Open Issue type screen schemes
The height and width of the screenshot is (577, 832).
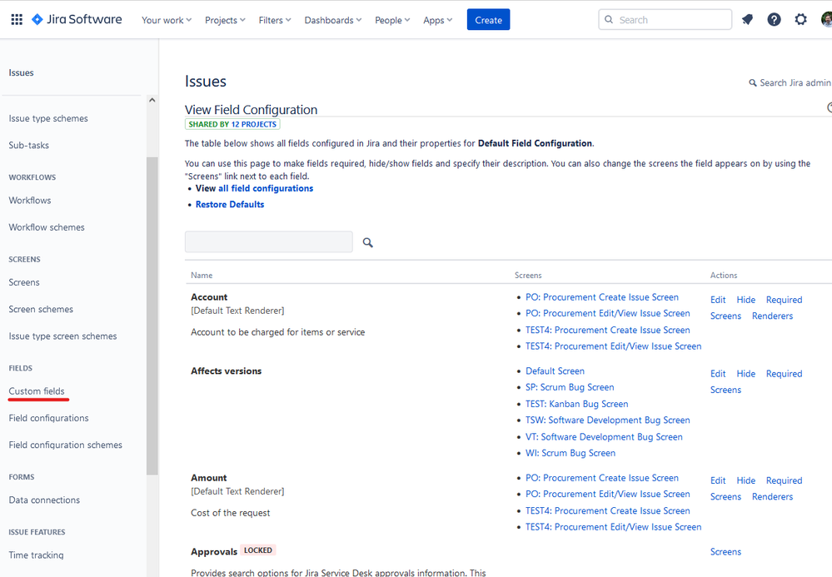[x=62, y=336]
